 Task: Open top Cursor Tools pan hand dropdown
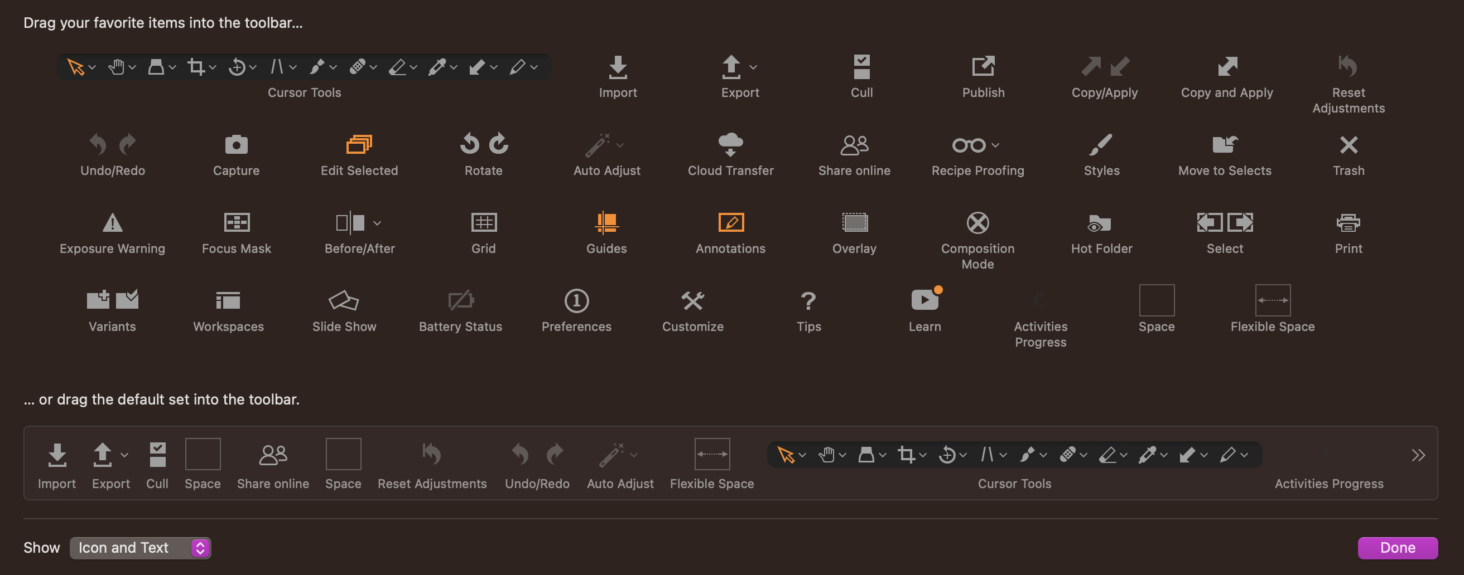(x=132, y=67)
